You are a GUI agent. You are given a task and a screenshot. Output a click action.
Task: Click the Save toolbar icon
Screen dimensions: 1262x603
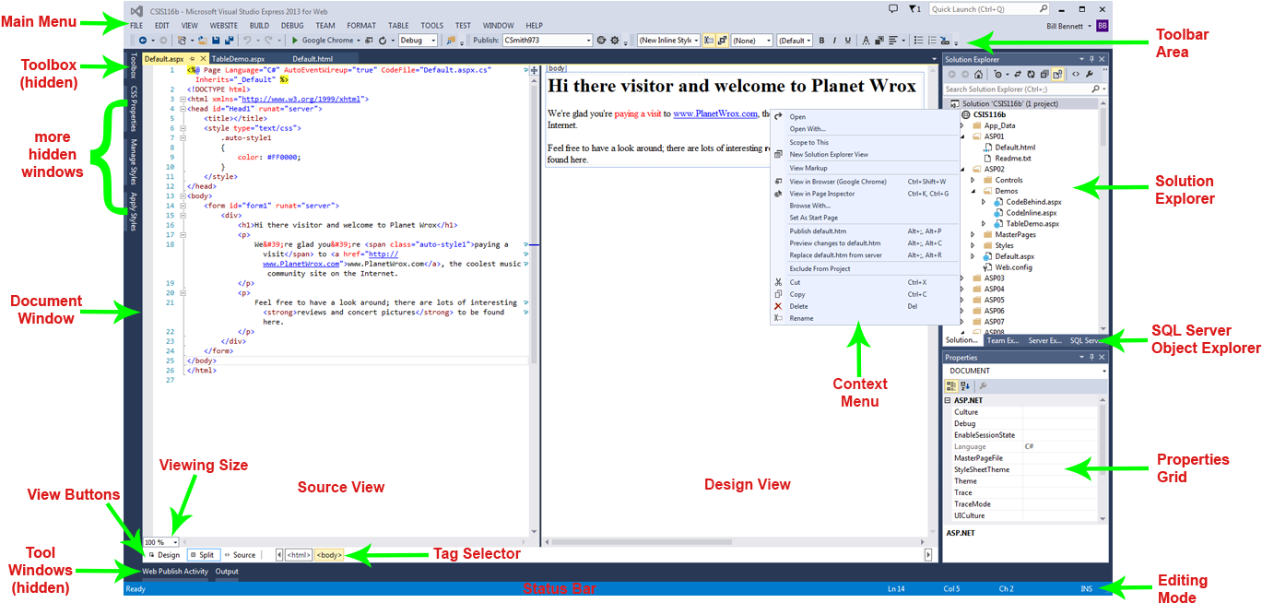[216, 41]
